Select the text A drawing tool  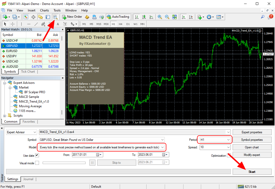(58, 24)
